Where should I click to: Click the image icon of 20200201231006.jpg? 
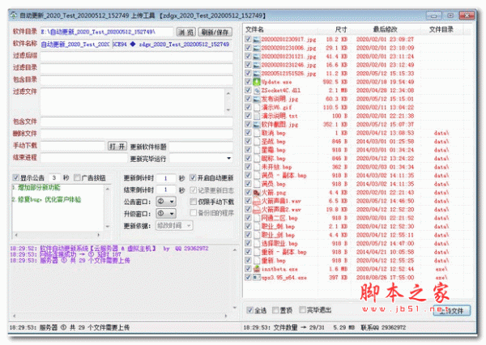point(256,48)
